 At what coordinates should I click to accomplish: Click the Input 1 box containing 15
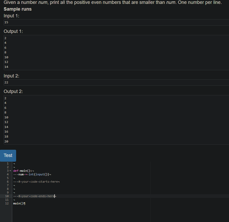[116, 23]
